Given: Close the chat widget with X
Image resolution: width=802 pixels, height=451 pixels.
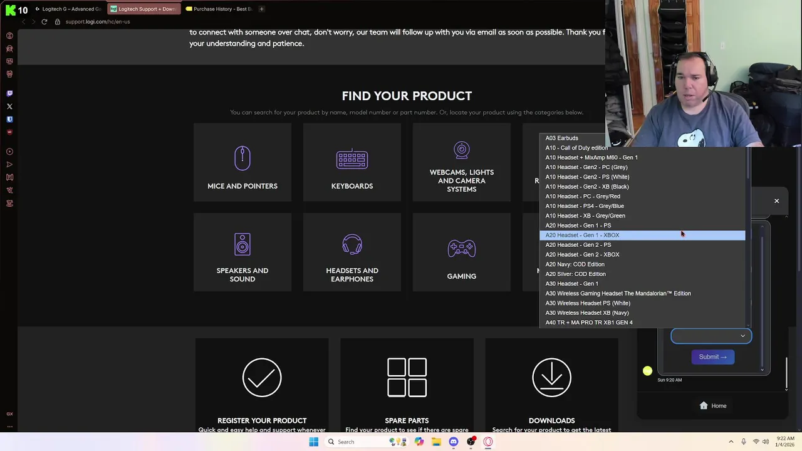Looking at the screenshot, I should 776,201.
